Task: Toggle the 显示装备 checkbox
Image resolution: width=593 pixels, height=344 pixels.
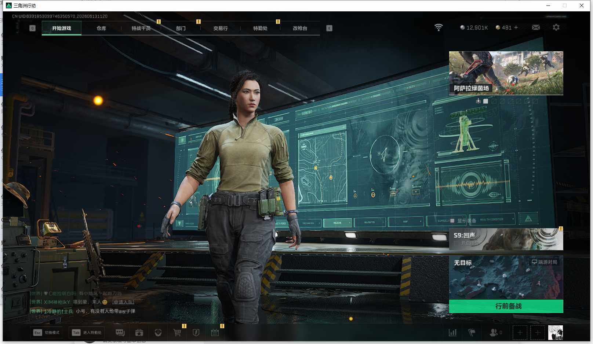Action: 452,221
